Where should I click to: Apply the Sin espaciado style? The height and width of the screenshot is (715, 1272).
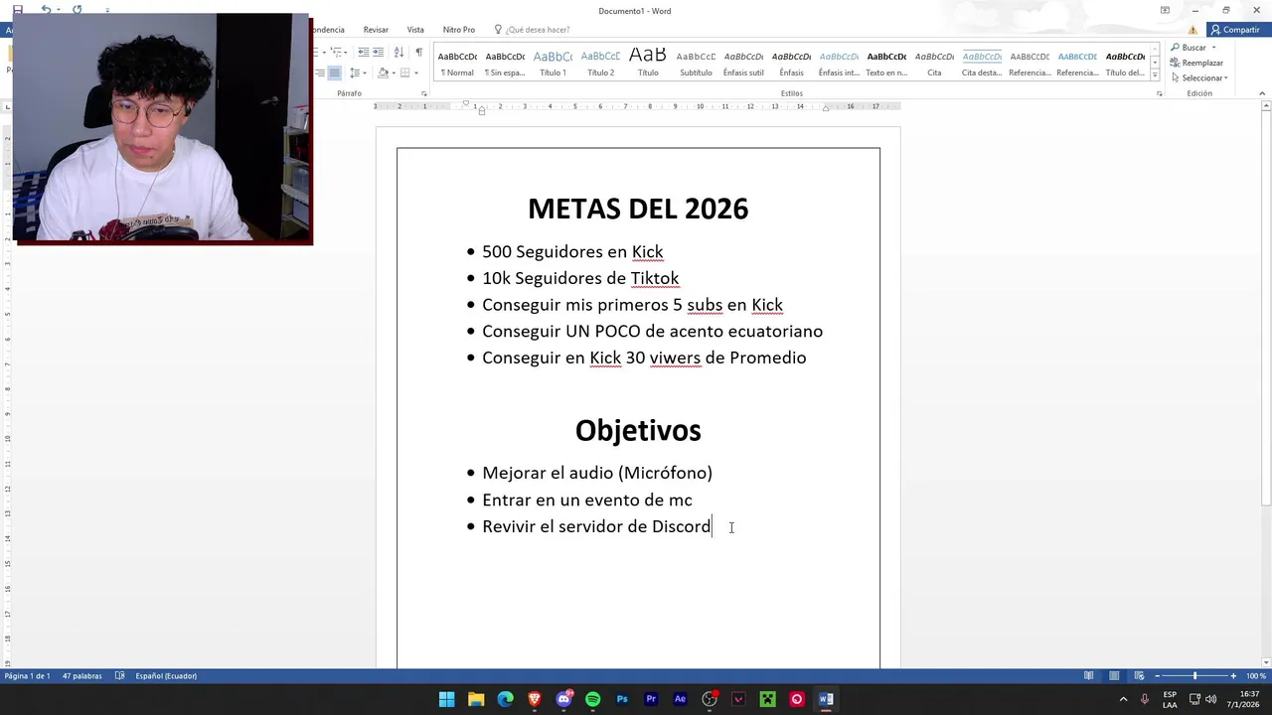(505, 64)
